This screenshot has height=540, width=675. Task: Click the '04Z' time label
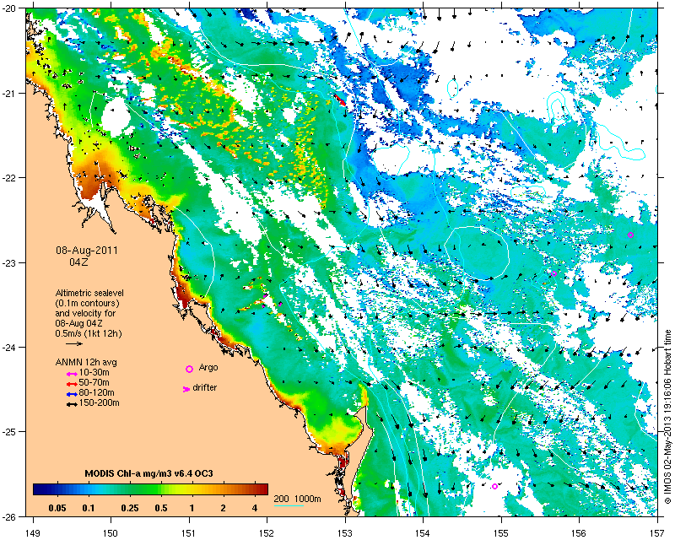[78, 262]
